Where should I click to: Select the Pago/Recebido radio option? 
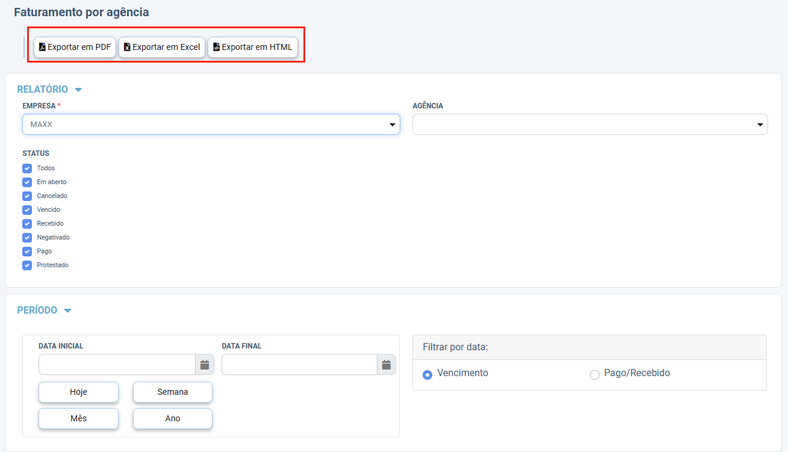coord(595,375)
